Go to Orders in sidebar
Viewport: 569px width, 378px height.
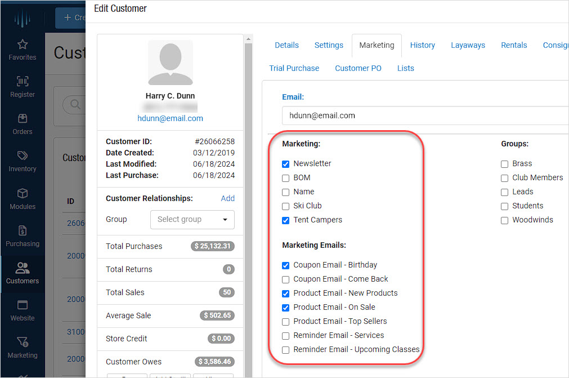tap(23, 119)
